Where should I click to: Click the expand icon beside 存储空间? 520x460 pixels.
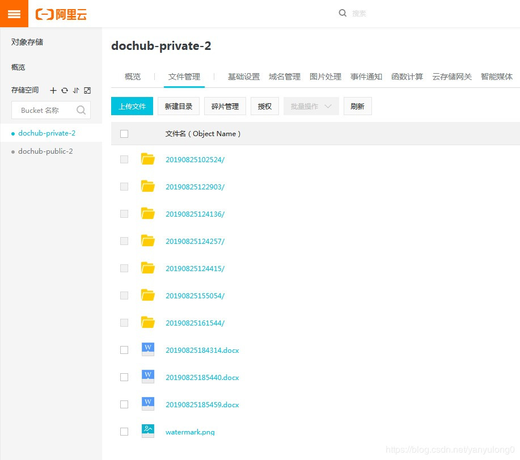(87, 91)
